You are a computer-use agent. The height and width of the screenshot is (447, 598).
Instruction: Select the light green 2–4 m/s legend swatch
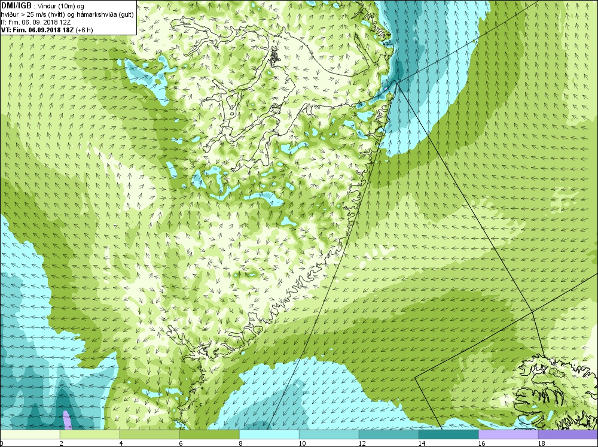[90, 434]
